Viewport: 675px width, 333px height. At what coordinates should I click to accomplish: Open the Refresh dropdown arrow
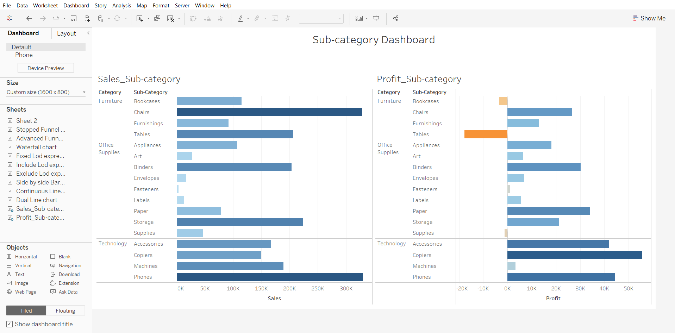126,18
